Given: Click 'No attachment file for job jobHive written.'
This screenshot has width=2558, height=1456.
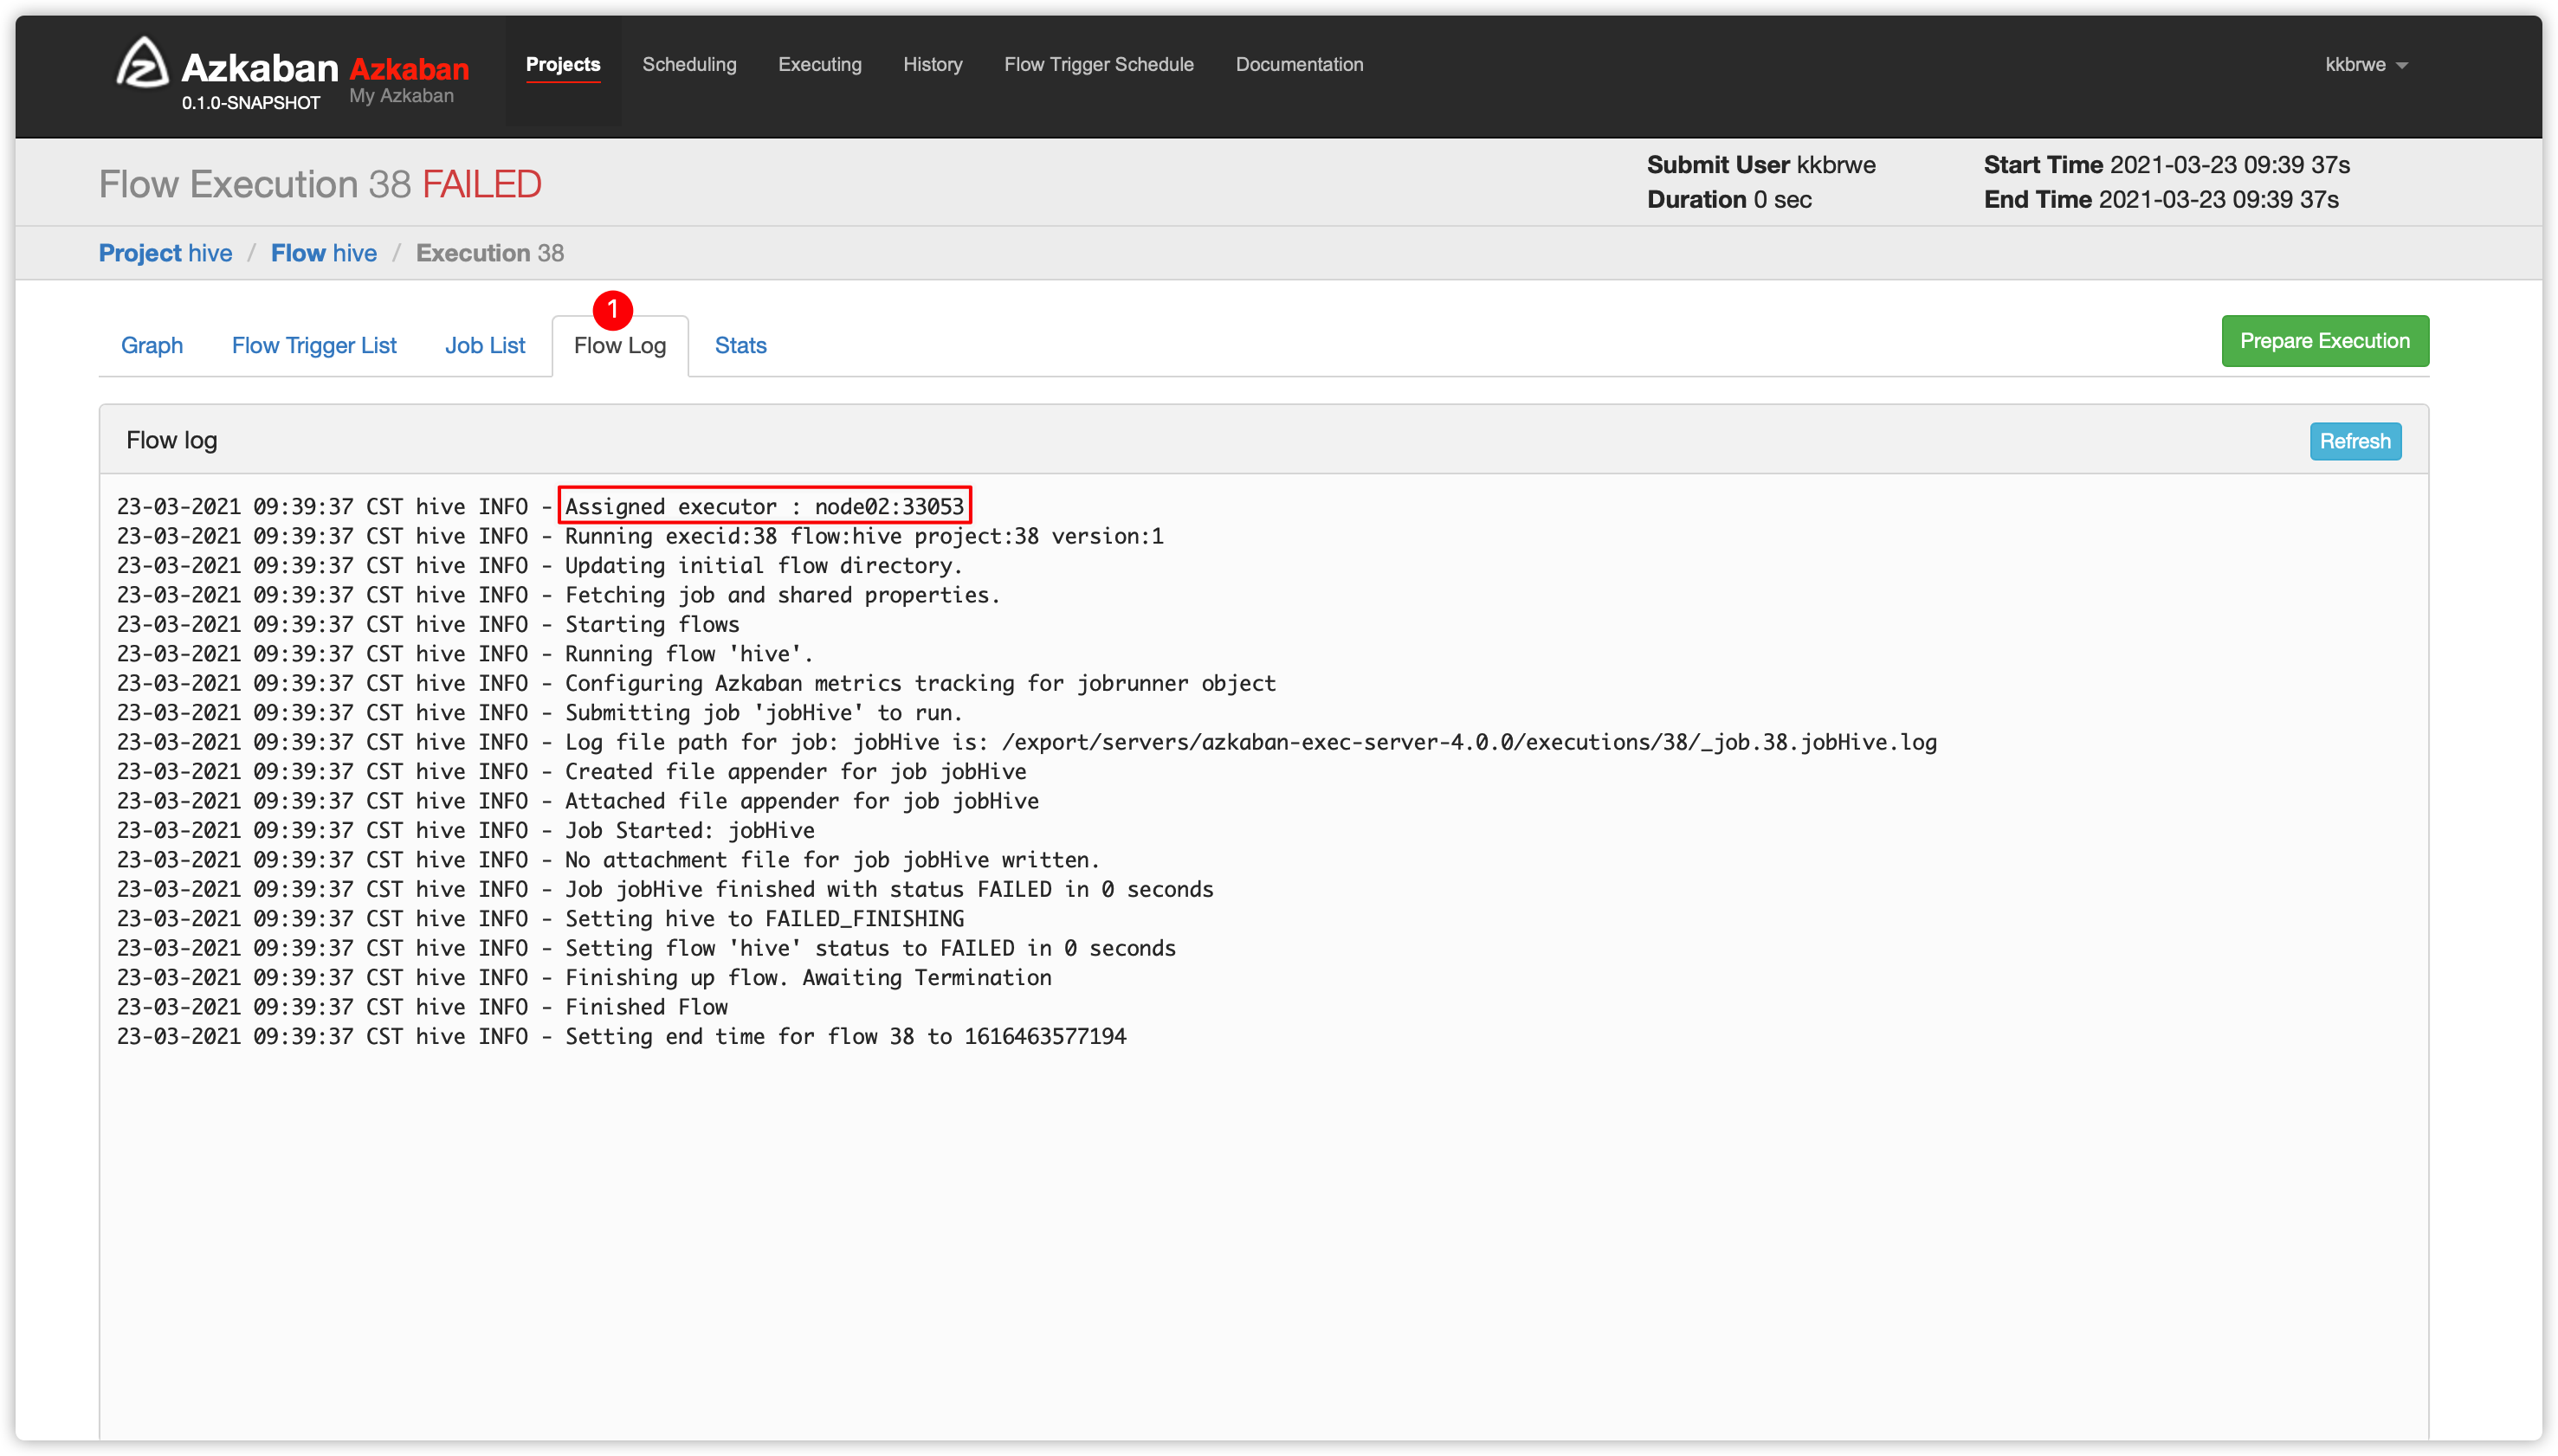Looking at the screenshot, I should coord(608,860).
